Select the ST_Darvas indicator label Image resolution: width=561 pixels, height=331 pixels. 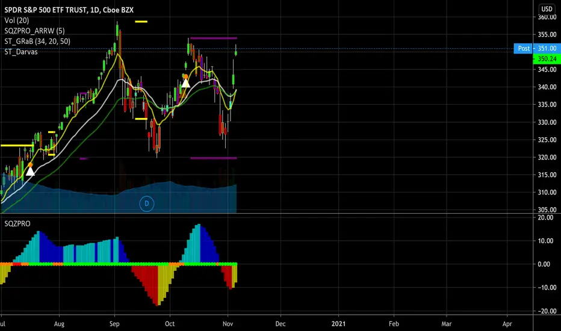[x=21, y=52]
